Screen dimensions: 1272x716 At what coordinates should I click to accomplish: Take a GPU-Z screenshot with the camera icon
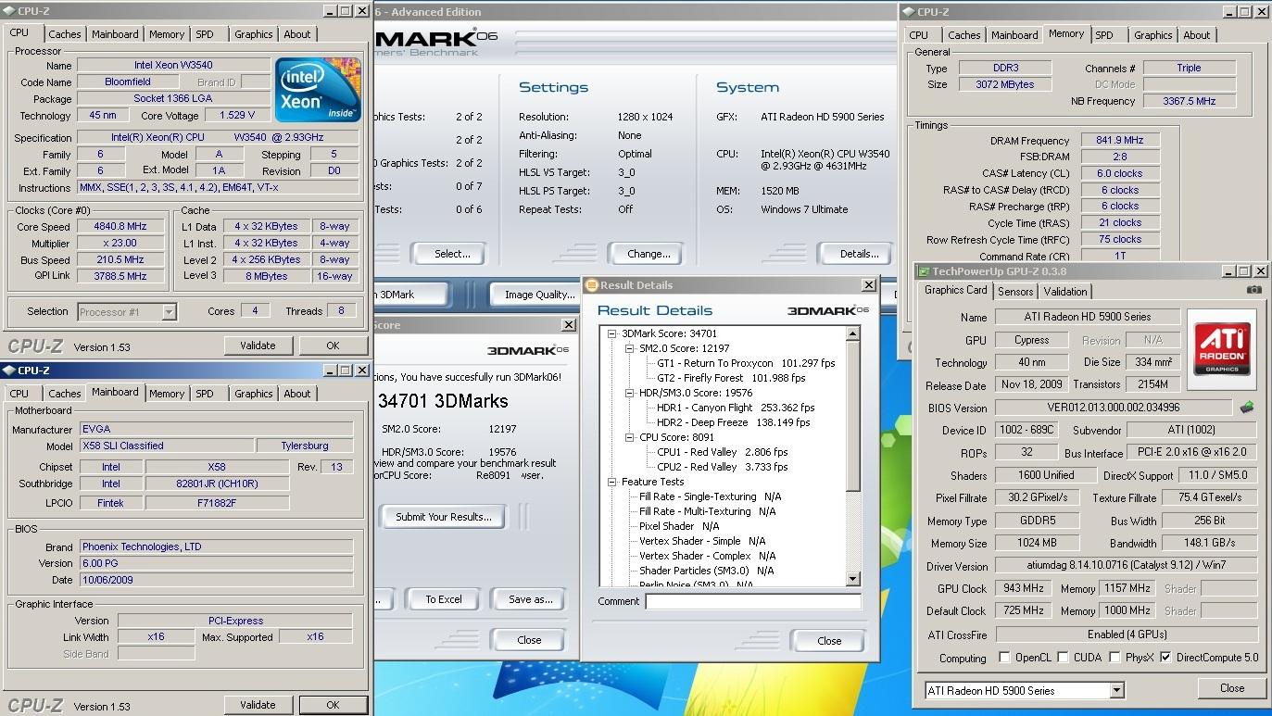(x=1253, y=290)
